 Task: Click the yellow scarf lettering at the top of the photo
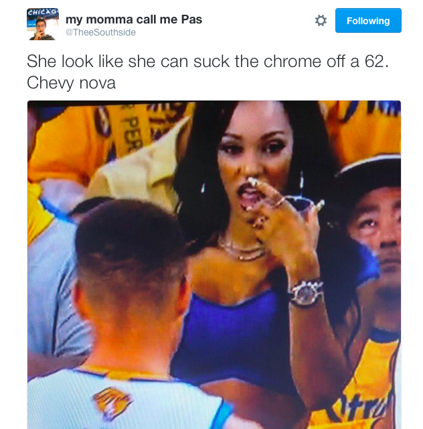(133, 131)
